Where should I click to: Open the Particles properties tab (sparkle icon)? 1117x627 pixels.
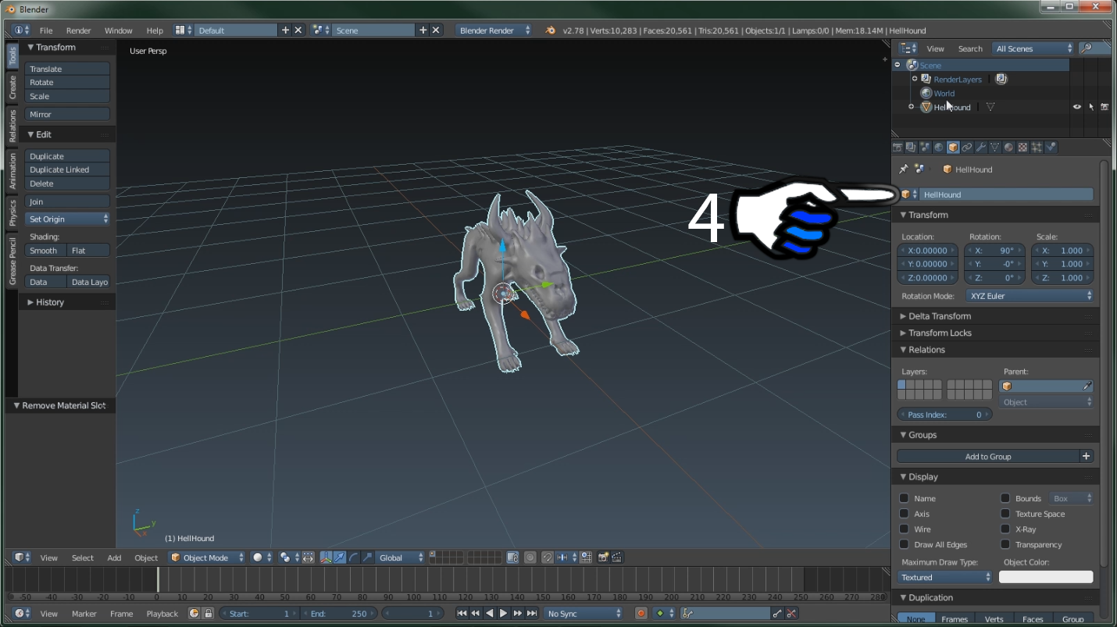[x=1037, y=147]
